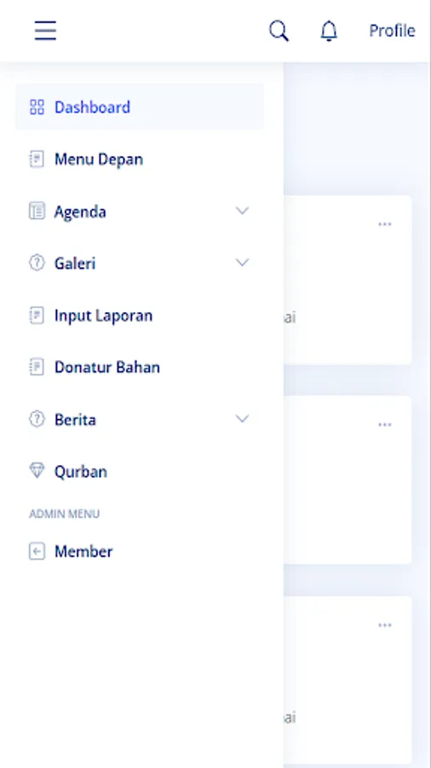Expand the Galeri submenu chevron
This screenshot has height=768, width=431.
click(x=243, y=263)
